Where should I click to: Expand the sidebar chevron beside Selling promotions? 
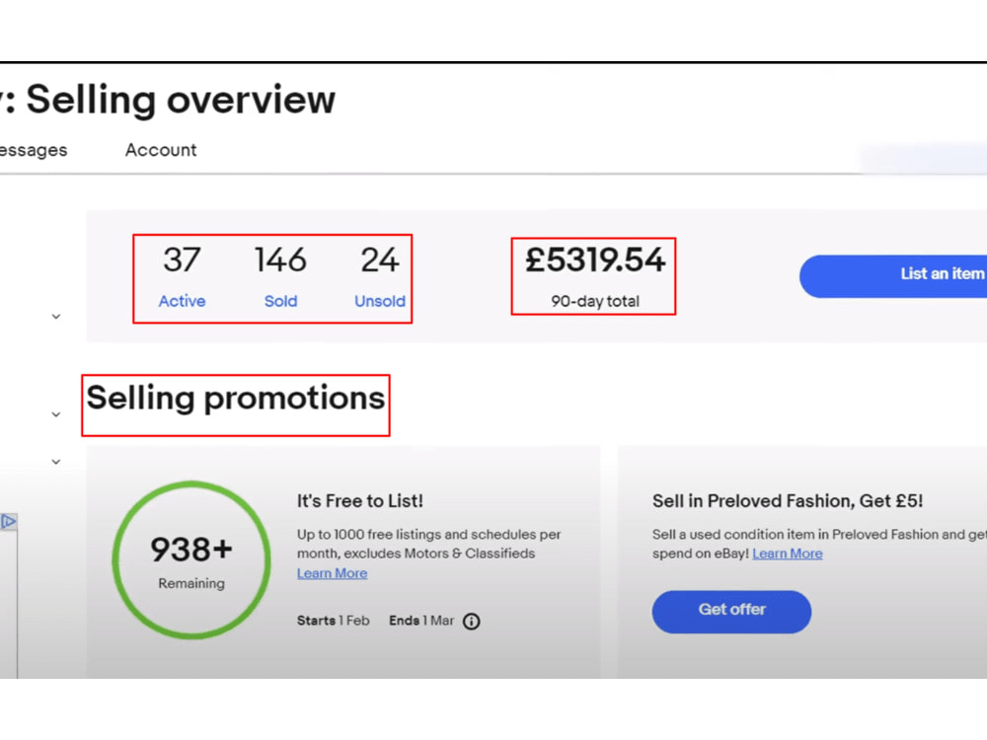56,414
